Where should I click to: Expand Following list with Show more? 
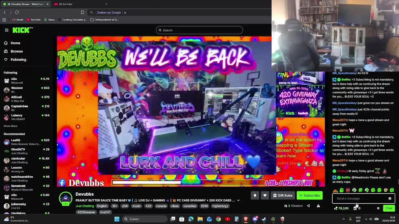pos(11,126)
